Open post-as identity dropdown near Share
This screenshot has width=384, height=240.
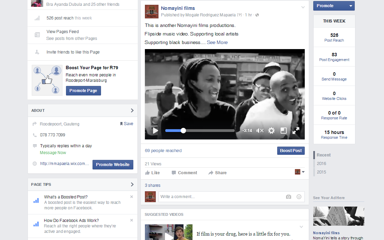point(300,172)
